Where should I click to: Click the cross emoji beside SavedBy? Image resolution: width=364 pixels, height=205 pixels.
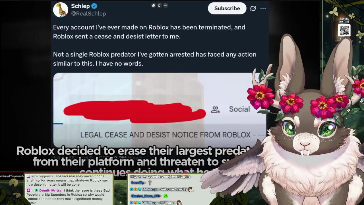click(x=150, y=183)
